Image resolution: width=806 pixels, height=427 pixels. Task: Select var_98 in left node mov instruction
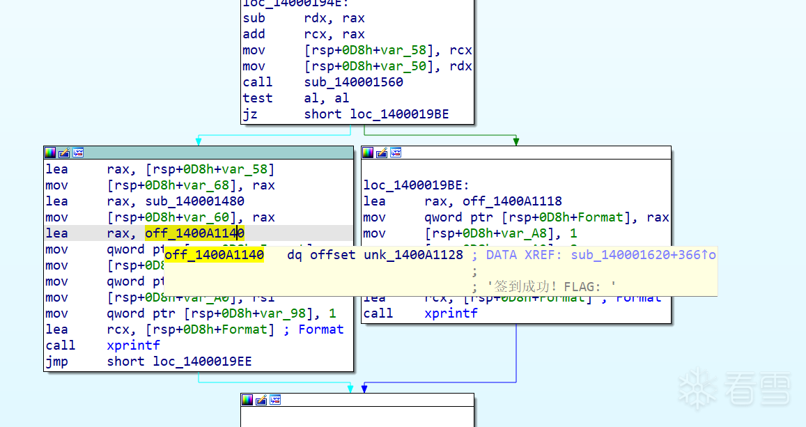point(283,313)
